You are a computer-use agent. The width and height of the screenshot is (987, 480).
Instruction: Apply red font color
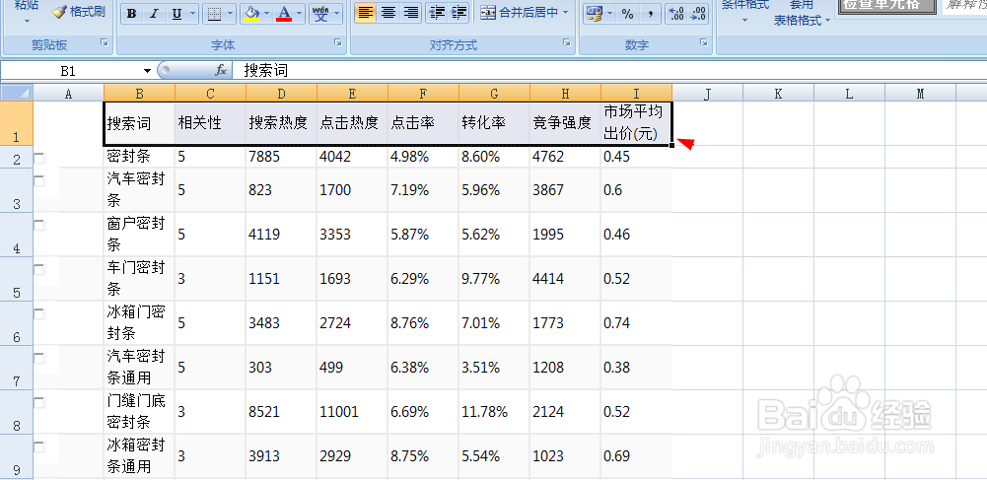coord(285,13)
